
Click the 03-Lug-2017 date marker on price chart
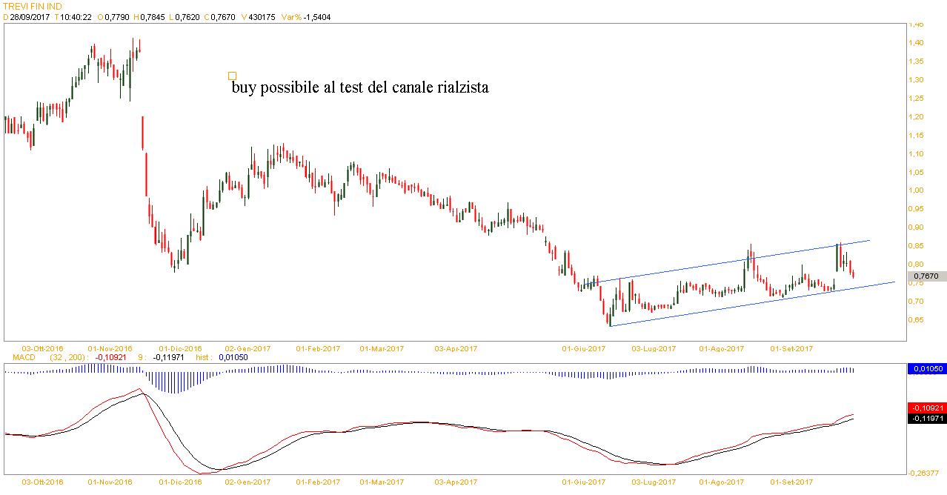click(x=654, y=348)
